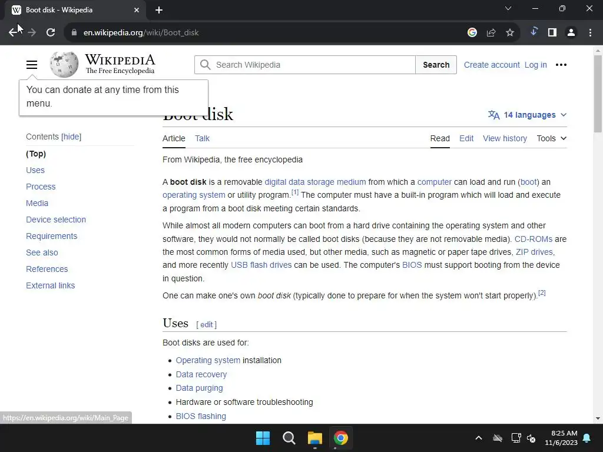Open the CD-ROMs link
The width and height of the screenshot is (603, 452).
pyautogui.click(x=534, y=239)
